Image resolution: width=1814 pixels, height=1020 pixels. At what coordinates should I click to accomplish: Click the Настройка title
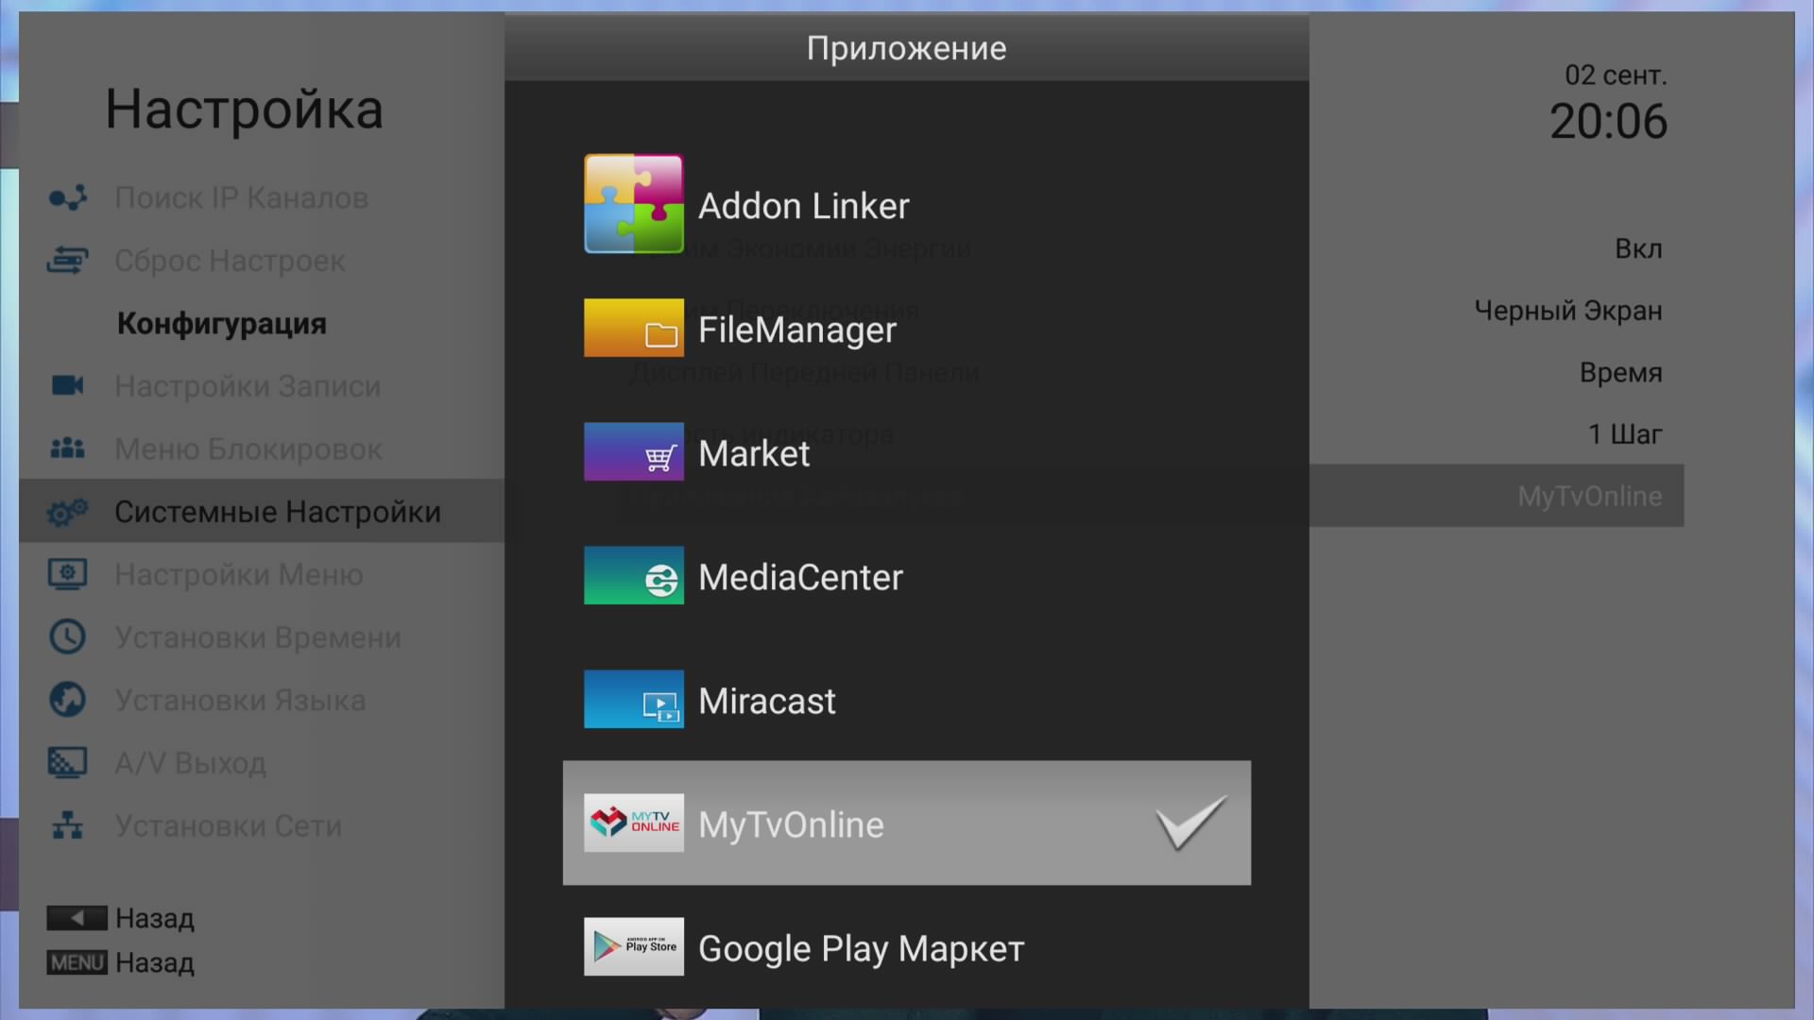(x=245, y=109)
